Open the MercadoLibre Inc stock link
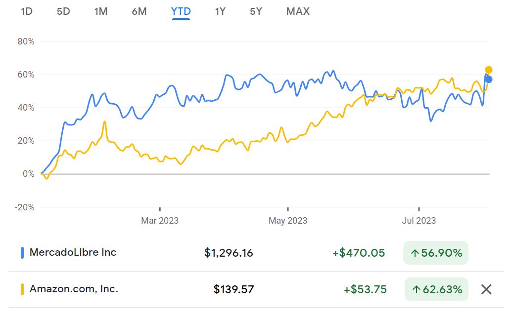The height and width of the screenshot is (314, 513). (x=73, y=252)
